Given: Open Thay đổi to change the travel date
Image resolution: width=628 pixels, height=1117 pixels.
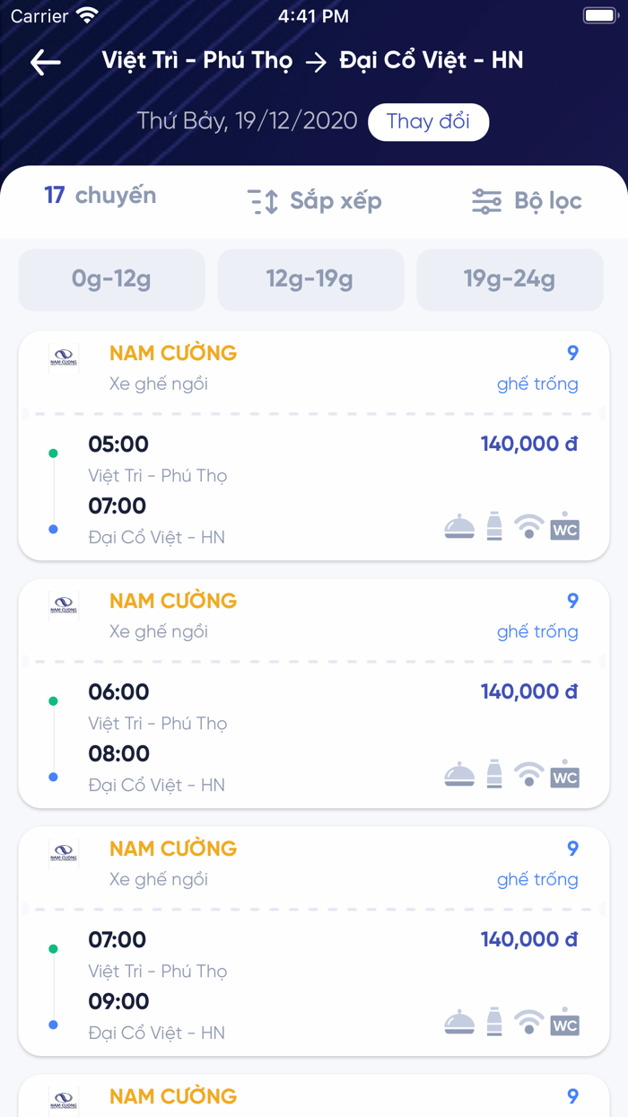Looking at the screenshot, I should point(428,122).
